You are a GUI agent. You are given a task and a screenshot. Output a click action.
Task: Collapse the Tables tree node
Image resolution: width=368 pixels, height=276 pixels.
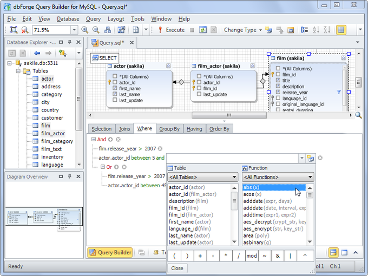tap(18, 71)
